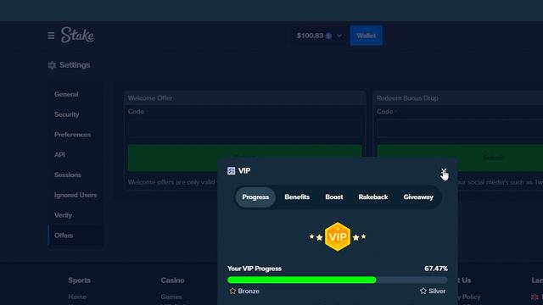This screenshot has height=305, width=543.
Task: Switch to the Giveaway tab
Action: tap(418, 197)
